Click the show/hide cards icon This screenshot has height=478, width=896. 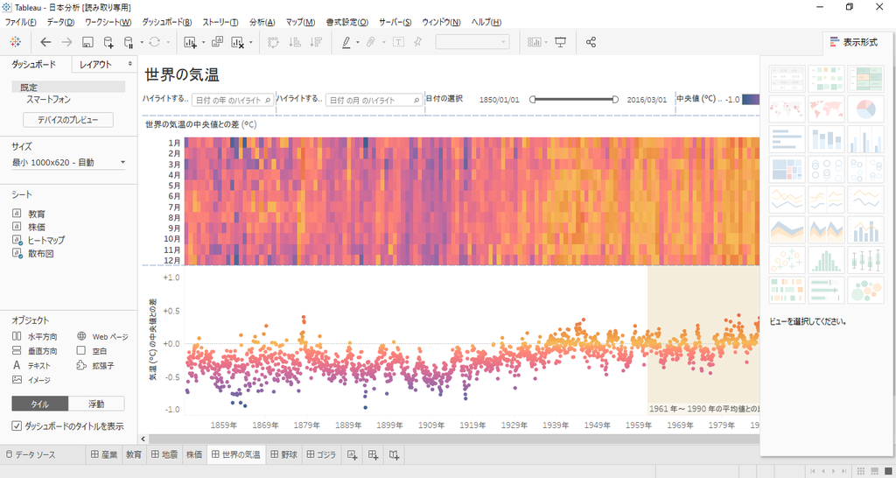(535, 42)
